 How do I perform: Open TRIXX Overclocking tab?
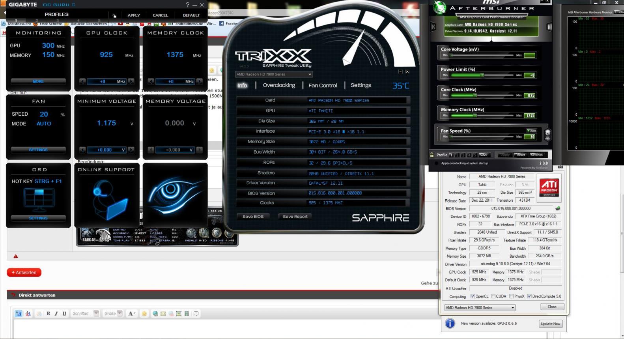point(279,85)
